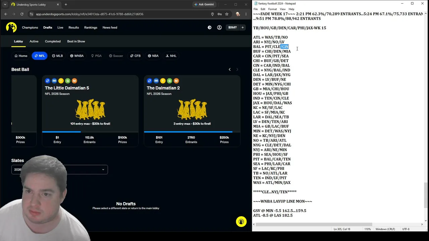Click the $29.67 balance button

click(x=232, y=27)
